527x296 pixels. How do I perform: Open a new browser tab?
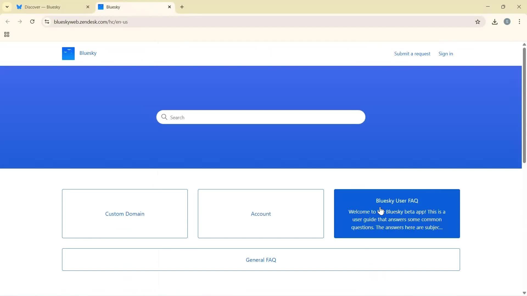182,7
